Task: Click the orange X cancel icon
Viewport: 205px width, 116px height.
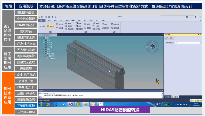Action: (171, 38)
